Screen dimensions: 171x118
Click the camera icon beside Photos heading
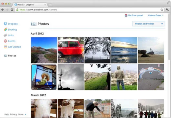coord(33,24)
